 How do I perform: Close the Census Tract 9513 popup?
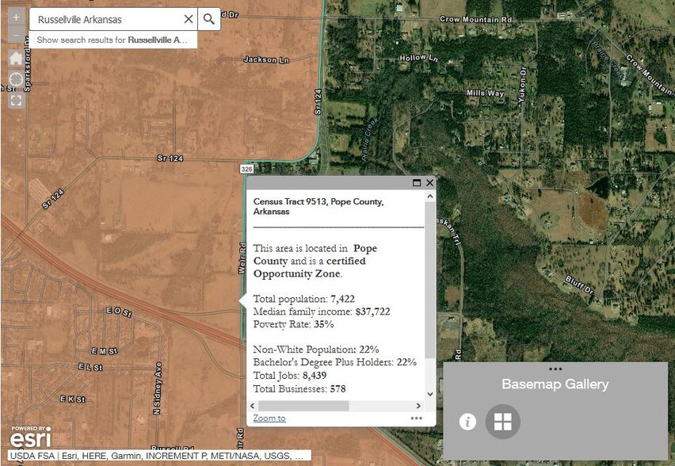[429, 183]
